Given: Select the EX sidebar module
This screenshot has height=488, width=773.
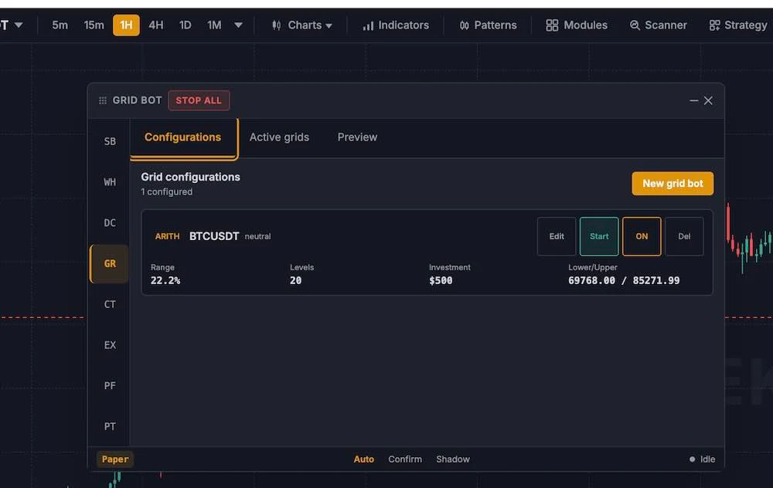Looking at the screenshot, I should click(110, 345).
